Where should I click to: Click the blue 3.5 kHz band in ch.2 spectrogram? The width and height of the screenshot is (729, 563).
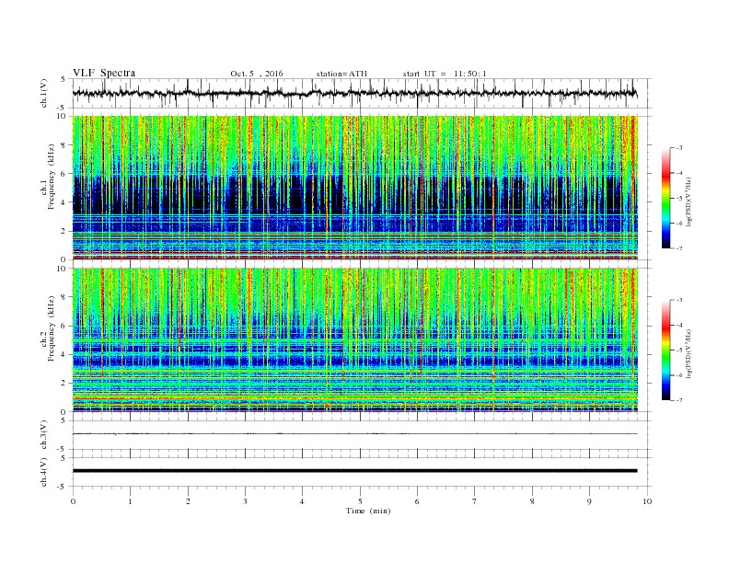(x=354, y=361)
